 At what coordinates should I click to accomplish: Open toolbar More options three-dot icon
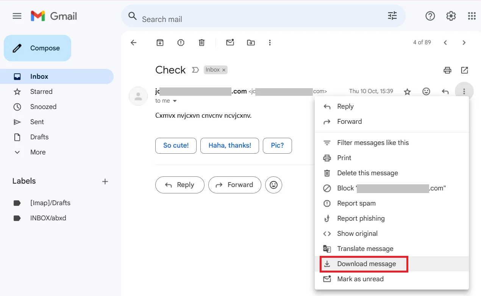pyautogui.click(x=270, y=43)
